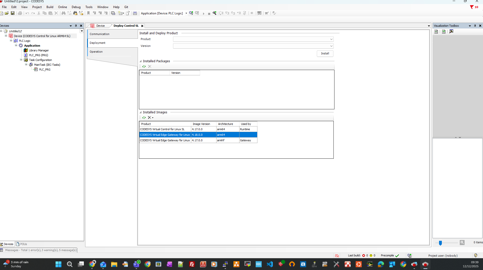This screenshot has width=483, height=270.
Task: Click the Login (connect) toolbar icon
Action: click(x=191, y=13)
